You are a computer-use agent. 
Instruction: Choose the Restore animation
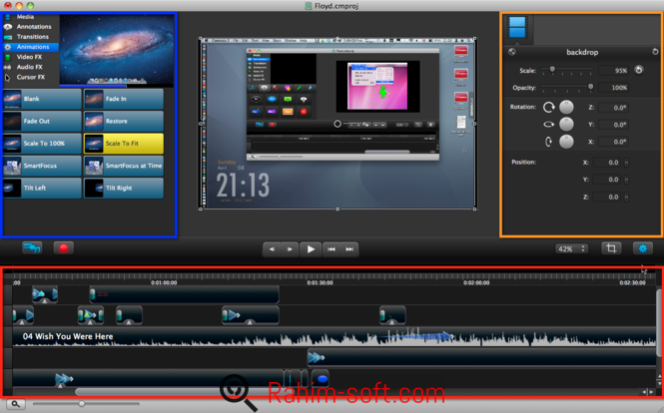124,121
